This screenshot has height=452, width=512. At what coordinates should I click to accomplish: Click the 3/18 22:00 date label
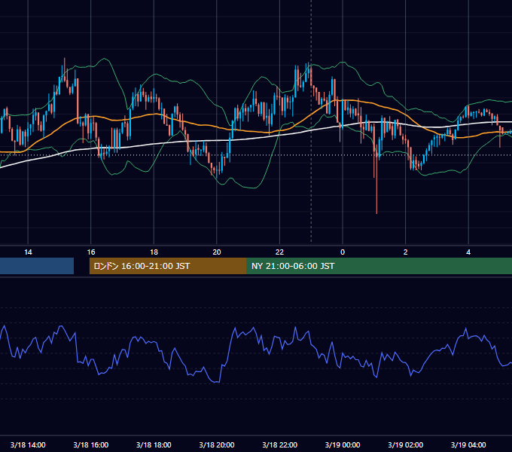coord(280,444)
